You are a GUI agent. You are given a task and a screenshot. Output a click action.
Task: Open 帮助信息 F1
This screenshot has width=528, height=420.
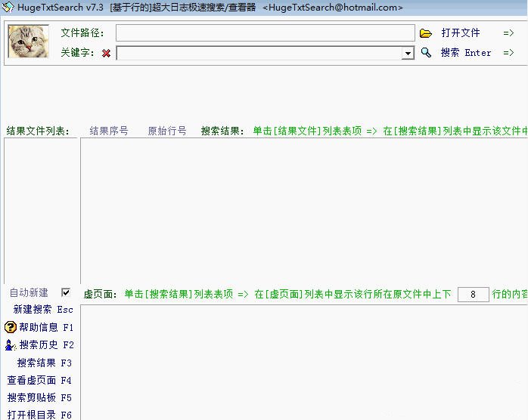click(46, 327)
